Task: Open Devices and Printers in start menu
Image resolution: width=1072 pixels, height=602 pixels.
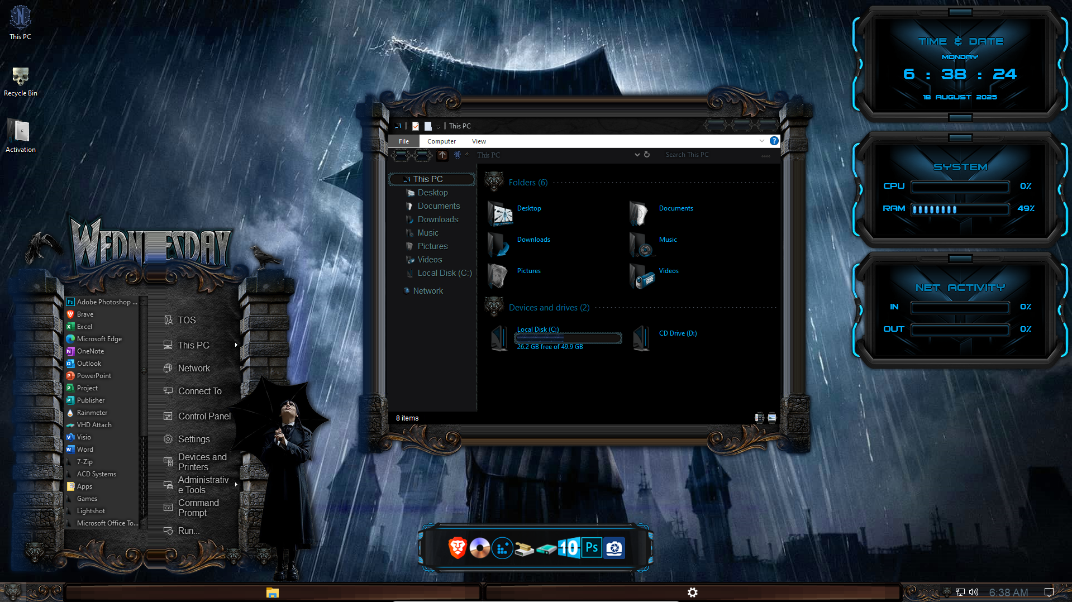Action: [x=197, y=462]
